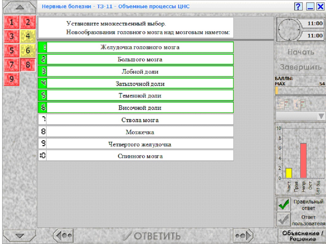
Task: Open question number 7
Action: [x=11, y=64]
